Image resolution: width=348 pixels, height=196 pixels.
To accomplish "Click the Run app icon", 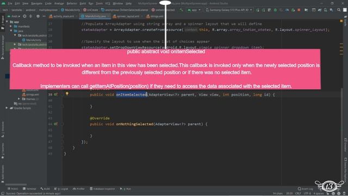I will (258, 10).
